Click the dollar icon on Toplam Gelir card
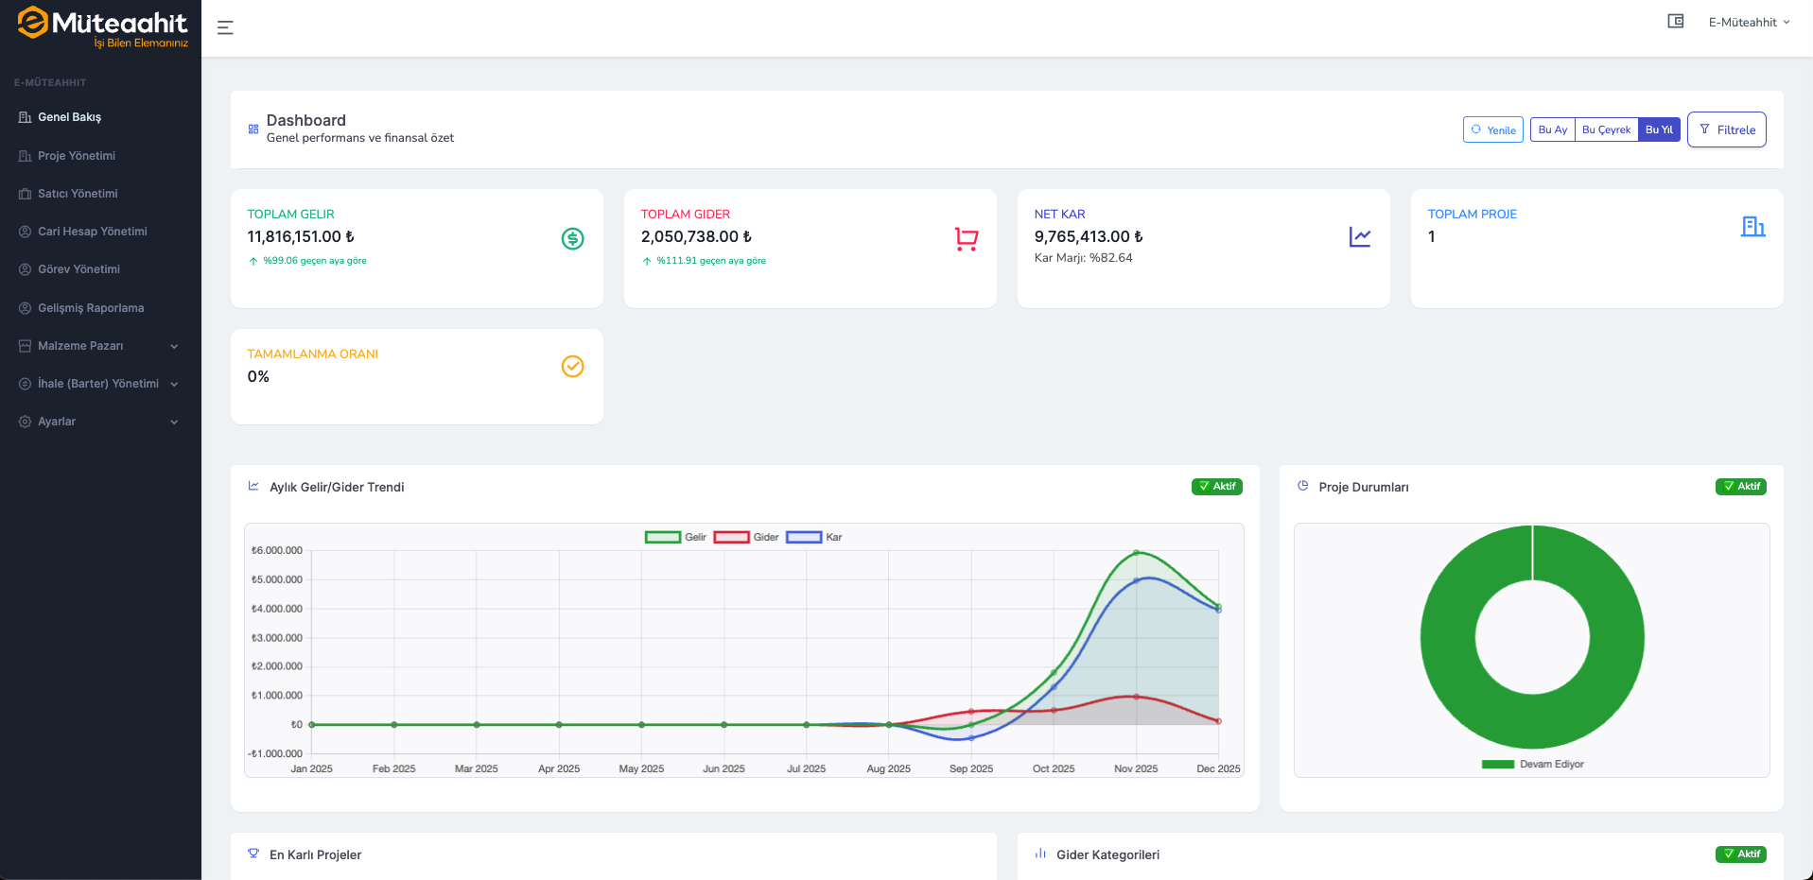The width and height of the screenshot is (1813, 880). click(x=572, y=239)
